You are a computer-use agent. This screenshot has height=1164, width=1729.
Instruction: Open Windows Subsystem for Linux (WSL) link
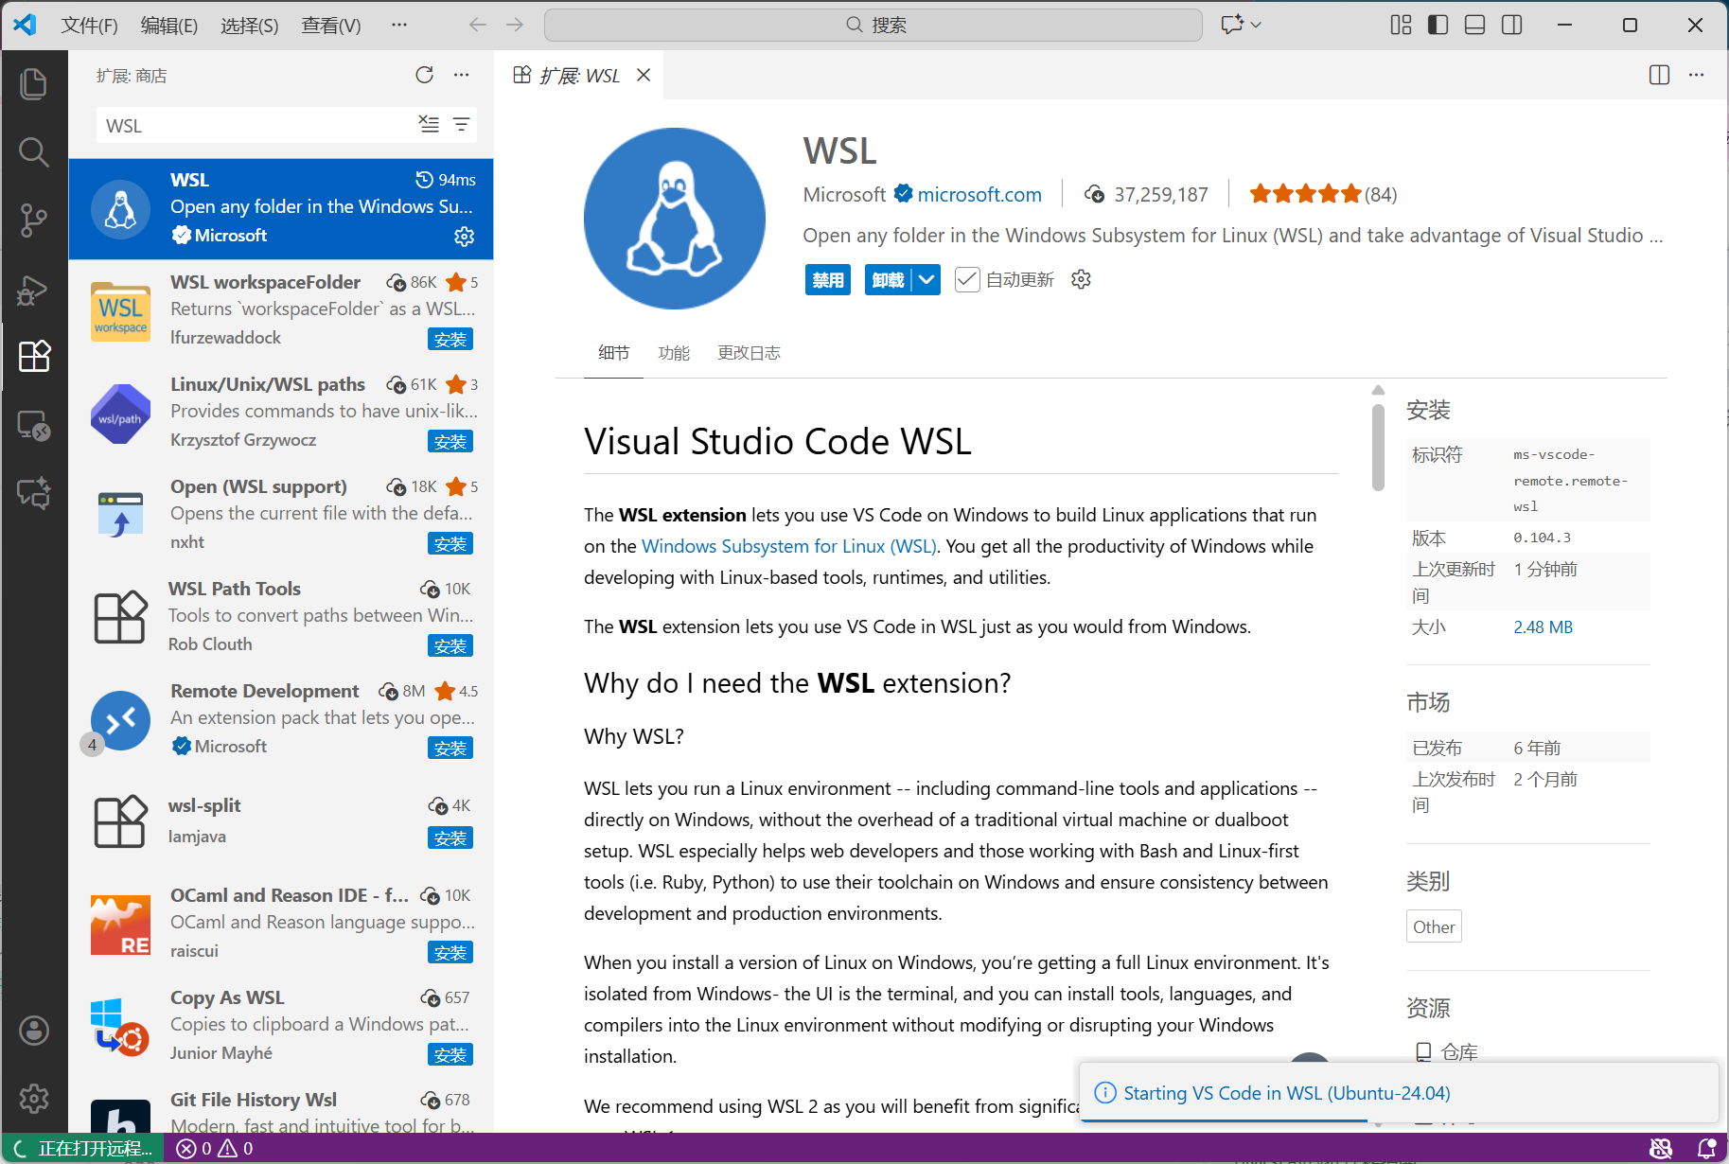789,546
